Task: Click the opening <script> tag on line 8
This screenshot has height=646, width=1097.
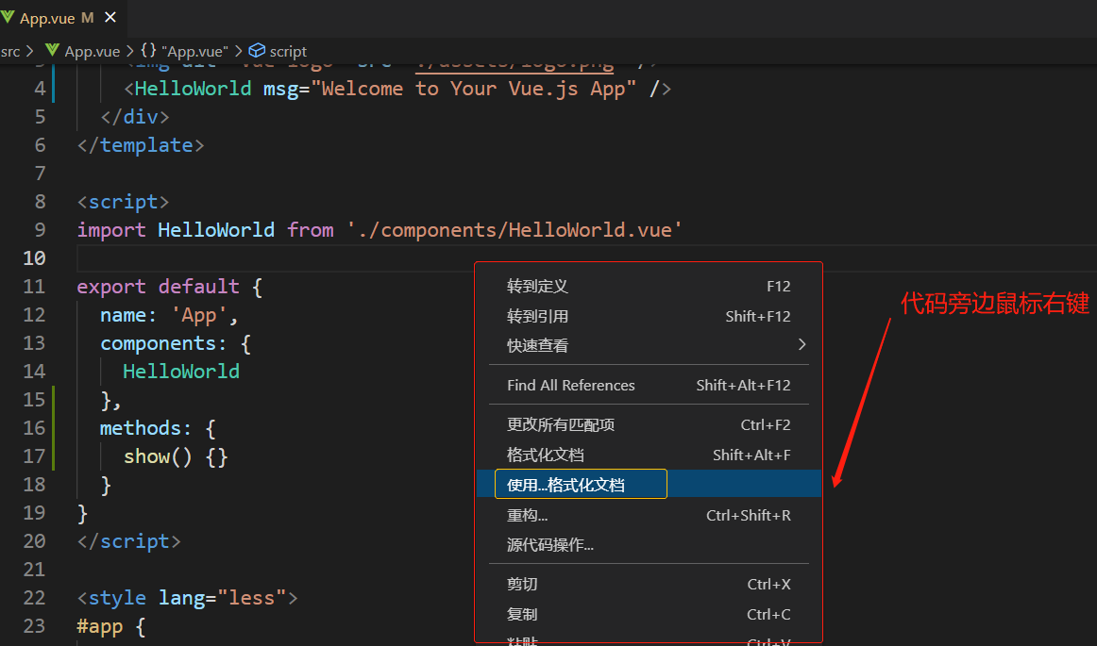Action: 123,202
